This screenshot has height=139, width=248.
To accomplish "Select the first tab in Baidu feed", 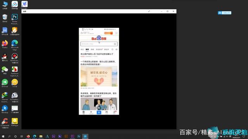I will pos(82,49).
